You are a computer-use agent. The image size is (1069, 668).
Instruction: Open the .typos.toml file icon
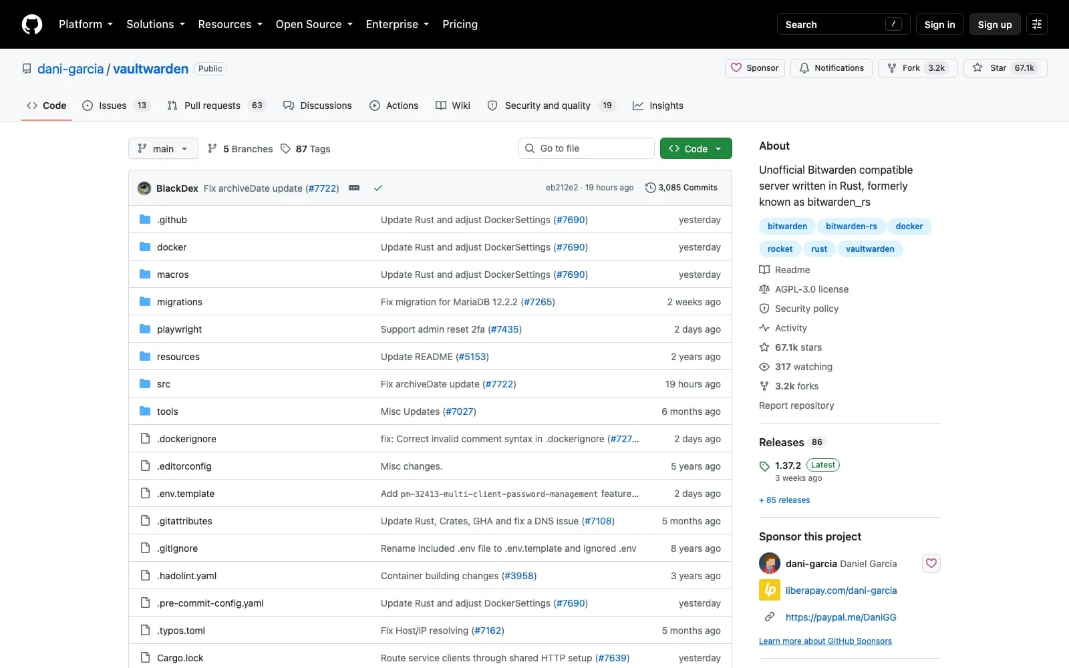coord(145,630)
